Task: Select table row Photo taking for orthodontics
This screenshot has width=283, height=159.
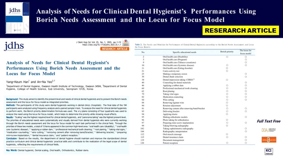Action: [x=195, y=120]
